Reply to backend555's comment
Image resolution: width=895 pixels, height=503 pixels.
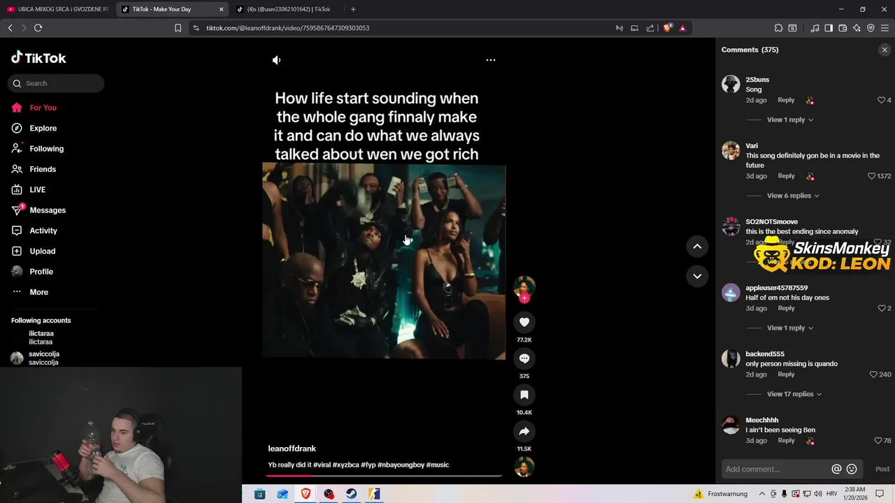786,374
